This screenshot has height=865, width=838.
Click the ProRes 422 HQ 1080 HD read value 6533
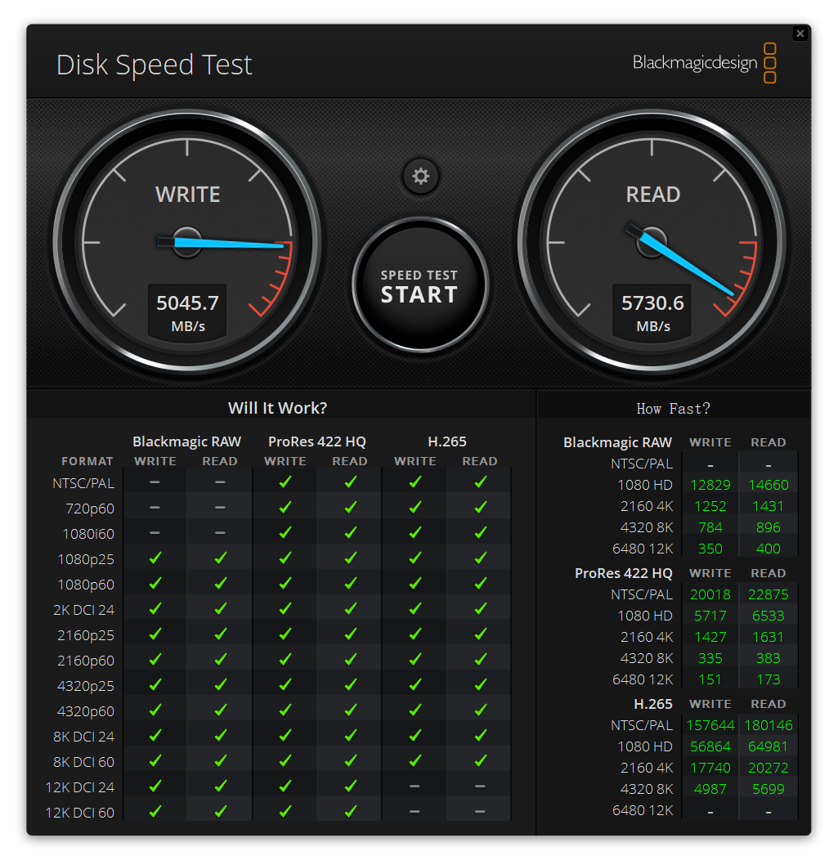[x=768, y=616]
